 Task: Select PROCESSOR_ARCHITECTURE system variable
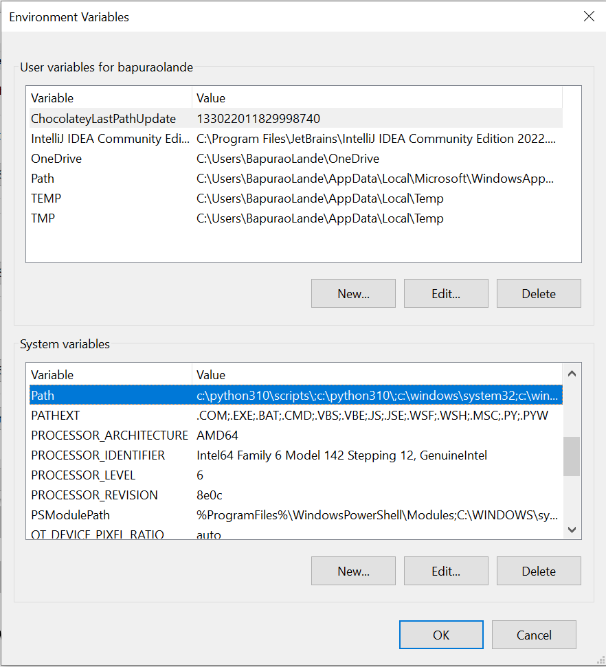point(109,436)
